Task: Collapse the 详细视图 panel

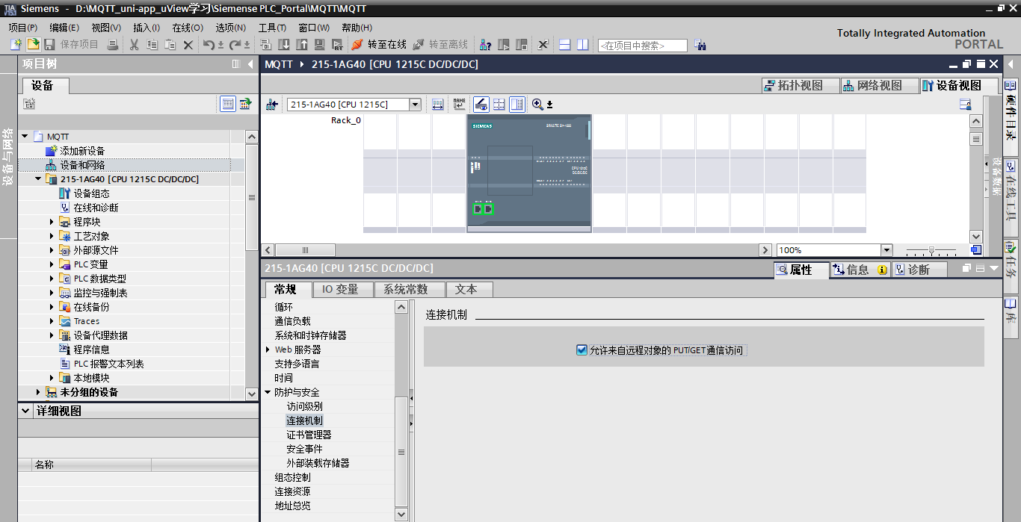Action: point(25,411)
